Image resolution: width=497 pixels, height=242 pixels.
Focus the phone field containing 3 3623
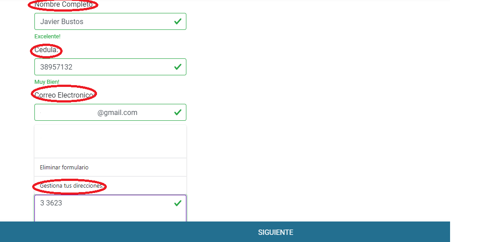coord(110,208)
